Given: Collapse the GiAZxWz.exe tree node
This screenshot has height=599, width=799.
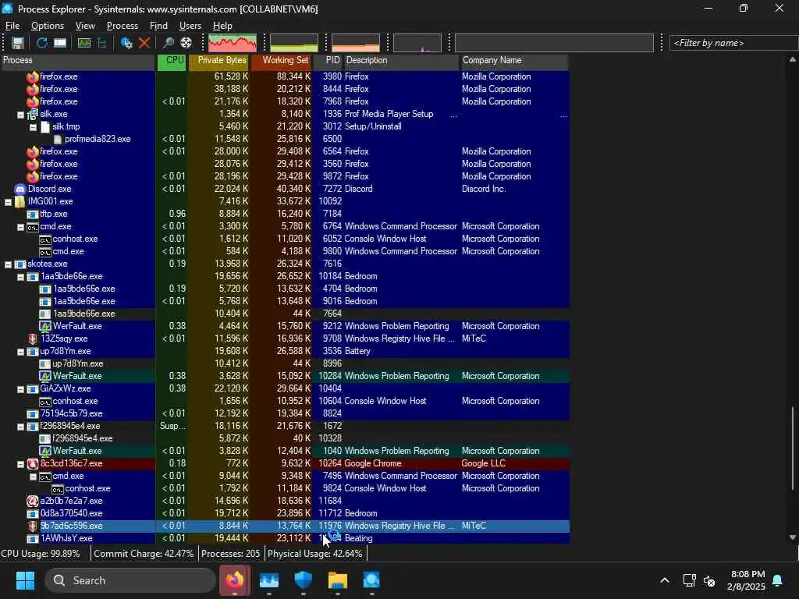Looking at the screenshot, I should [x=20, y=389].
